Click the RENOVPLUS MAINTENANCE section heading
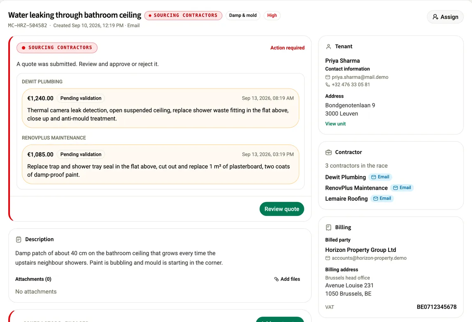The width and height of the screenshot is (472, 322). [x=54, y=138]
